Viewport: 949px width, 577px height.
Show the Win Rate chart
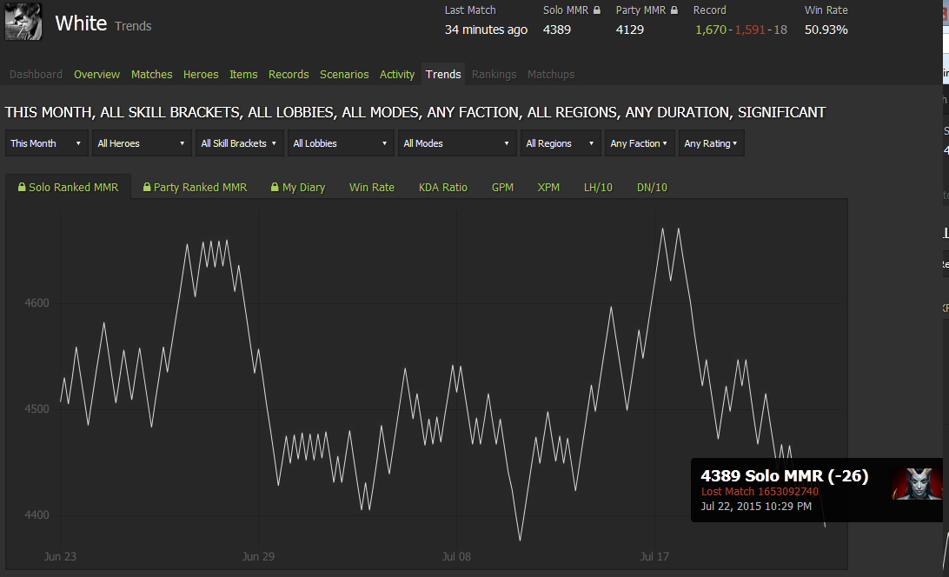tap(372, 187)
